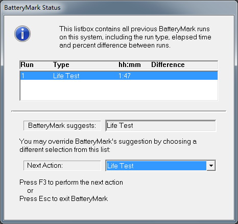Click the Next Action label
Viewport: 238px width, 224px height.
click(62, 165)
